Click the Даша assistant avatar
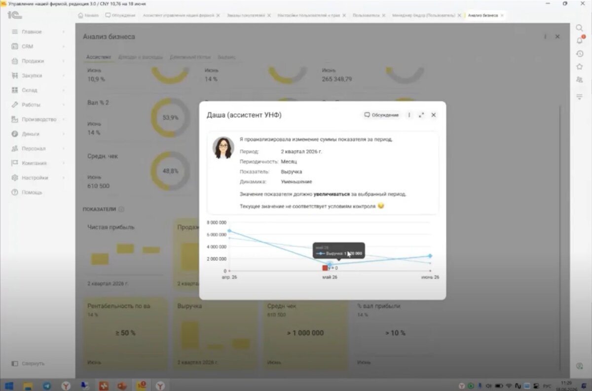Image resolution: width=592 pixels, height=391 pixels. [x=223, y=148]
